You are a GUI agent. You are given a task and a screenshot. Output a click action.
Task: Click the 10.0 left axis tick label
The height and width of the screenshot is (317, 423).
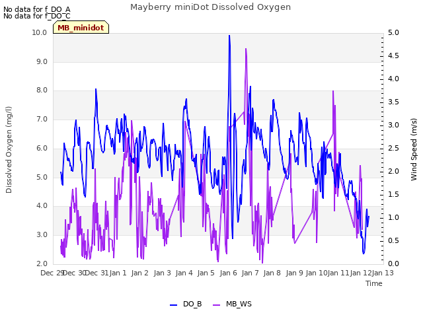pos(40,32)
